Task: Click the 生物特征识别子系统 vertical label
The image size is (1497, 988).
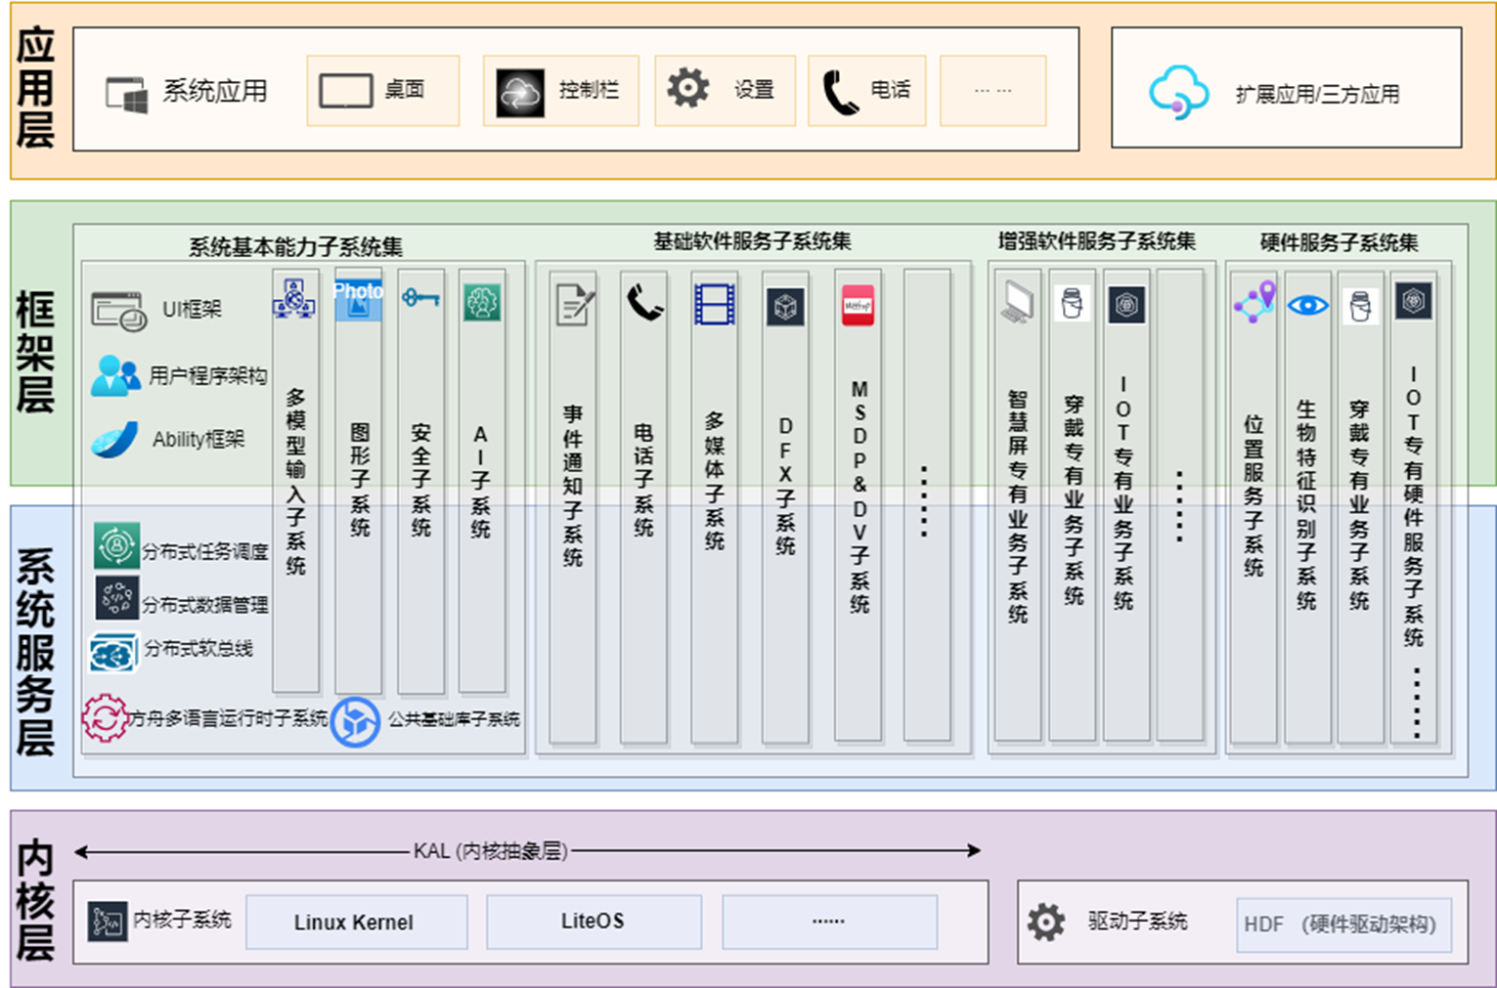Action: tap(1306, 504)
